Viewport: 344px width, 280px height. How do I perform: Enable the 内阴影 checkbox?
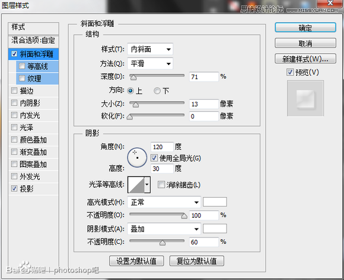(14, 102)
